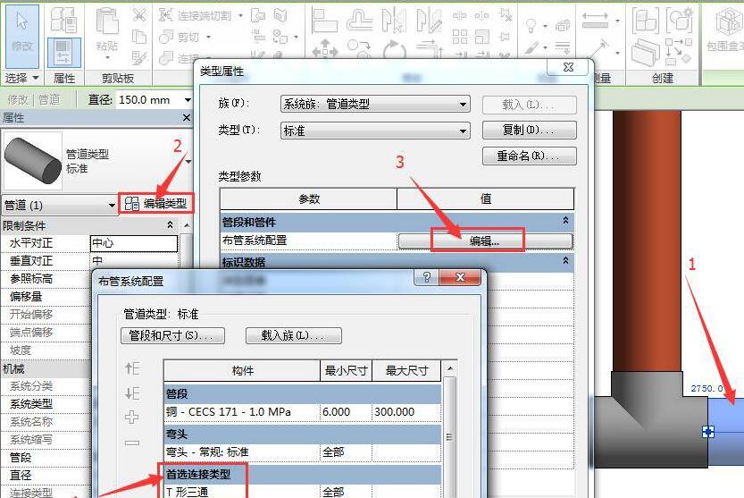Select the 铜 - CECS 171 - 1.0 MPa row
Viewport: 744px width, 498px height.
click(302, 412)
